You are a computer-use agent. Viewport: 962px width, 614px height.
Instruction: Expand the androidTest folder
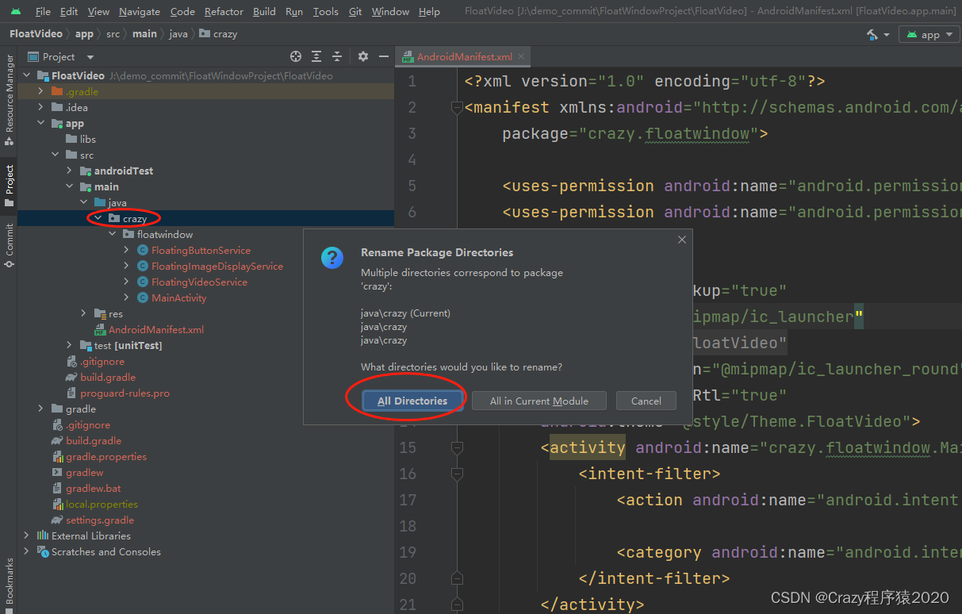[70, 171]
